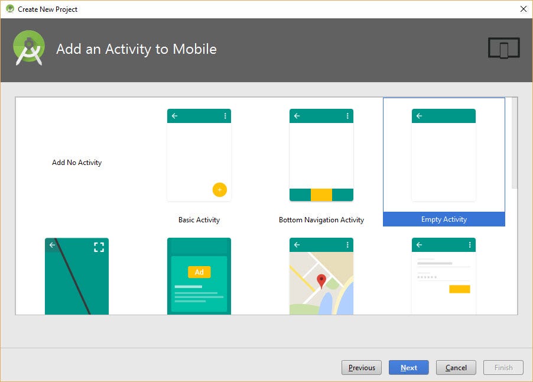Pick the Google Maps Activity template
The width and height of the screenshot is (533, 382).
(321, 276)
